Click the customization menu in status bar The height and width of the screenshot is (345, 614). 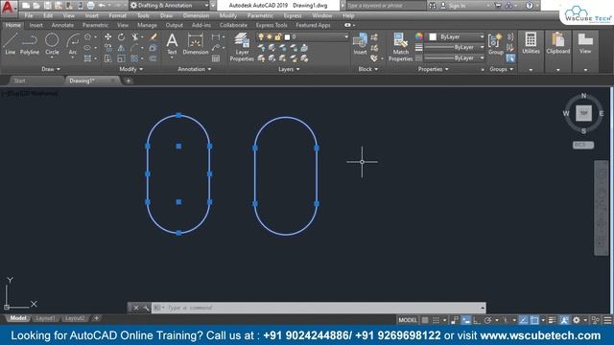(x=607, y=320)
